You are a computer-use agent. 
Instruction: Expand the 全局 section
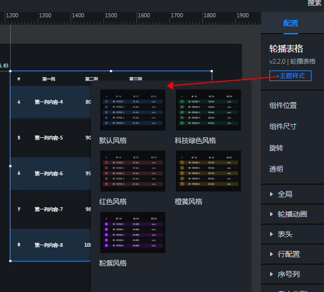pyautogui.click(x=285, y=194)
